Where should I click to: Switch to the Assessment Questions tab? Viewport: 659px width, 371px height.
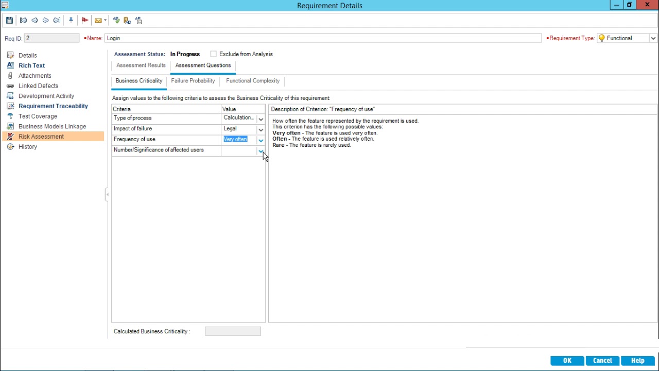203,65
